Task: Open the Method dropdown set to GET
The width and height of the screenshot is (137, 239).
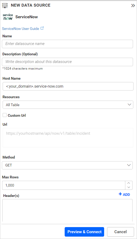Action: pyautogui.click(x=67, y=165)
